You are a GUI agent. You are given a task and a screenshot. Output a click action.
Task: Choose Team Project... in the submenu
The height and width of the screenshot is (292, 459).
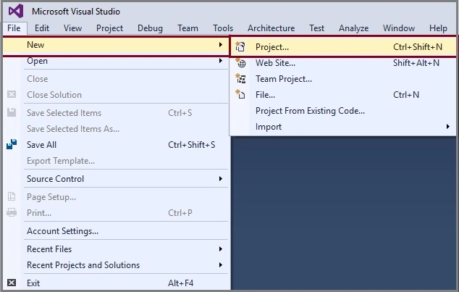coord(343,79)
